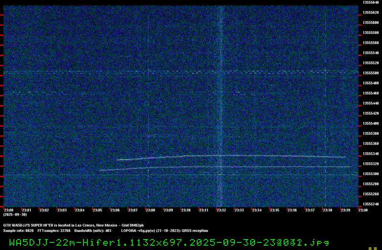382x250 pixels.
Task: Select the 13555440 frequency label
Action: [x=371, y=103]
